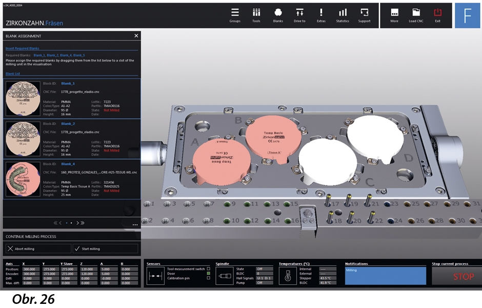Open the Blanks management icon

click(278, 15)
